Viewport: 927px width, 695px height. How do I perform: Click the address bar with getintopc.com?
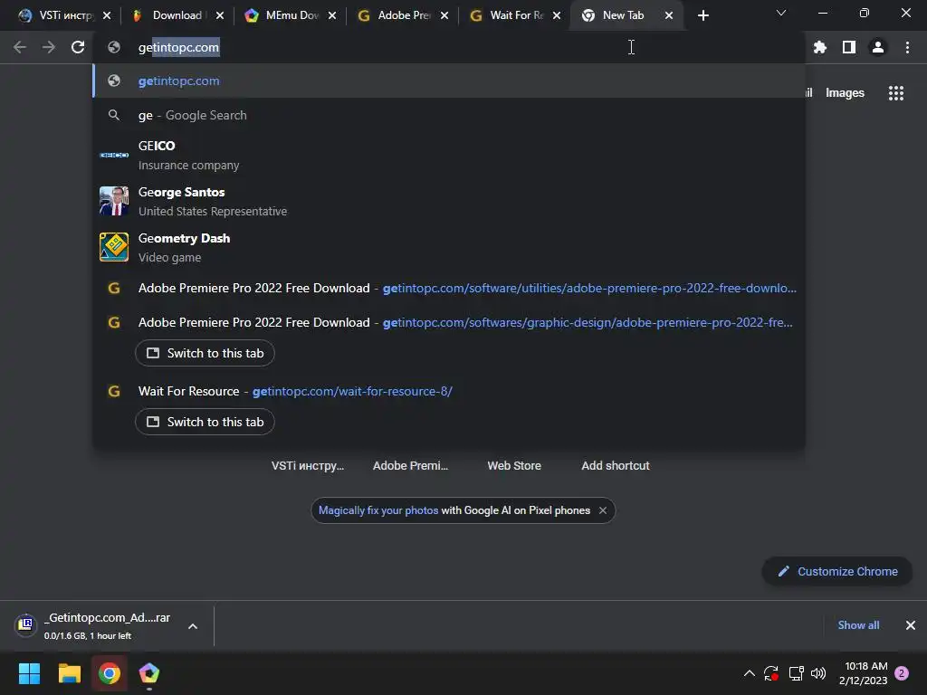point(449,47)
